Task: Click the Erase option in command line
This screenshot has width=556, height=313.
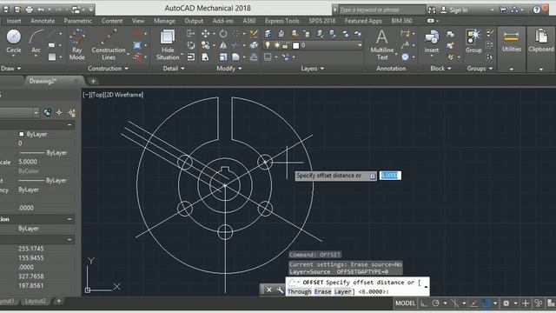Action: pyautogui.click(x=322, y=291)
